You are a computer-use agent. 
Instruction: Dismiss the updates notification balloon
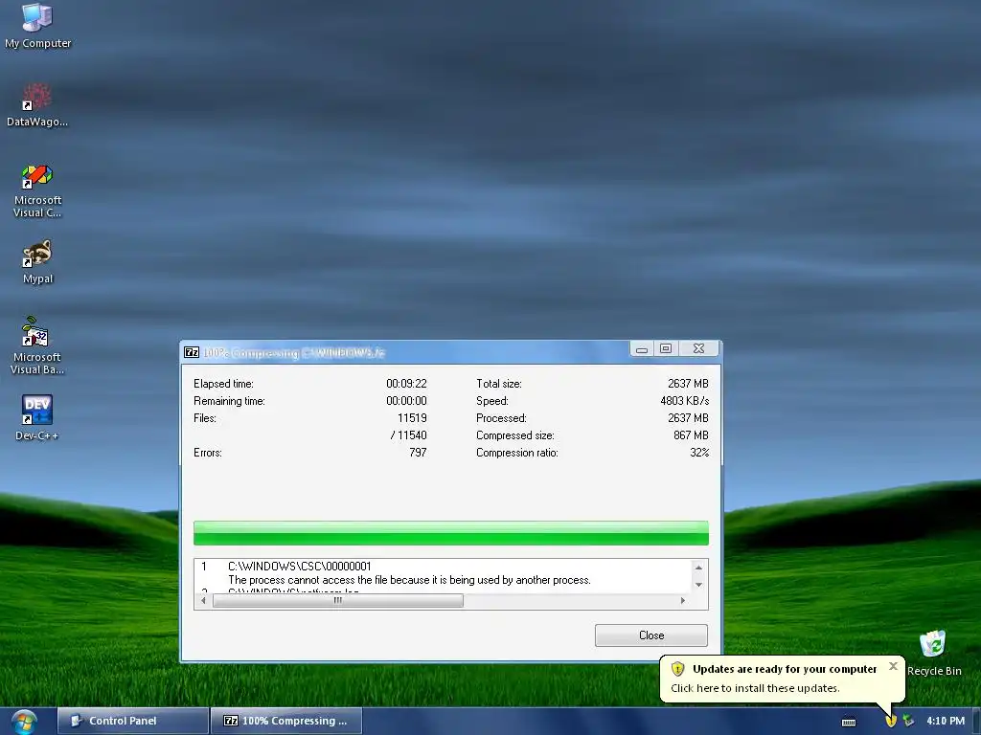pos(894,666)
